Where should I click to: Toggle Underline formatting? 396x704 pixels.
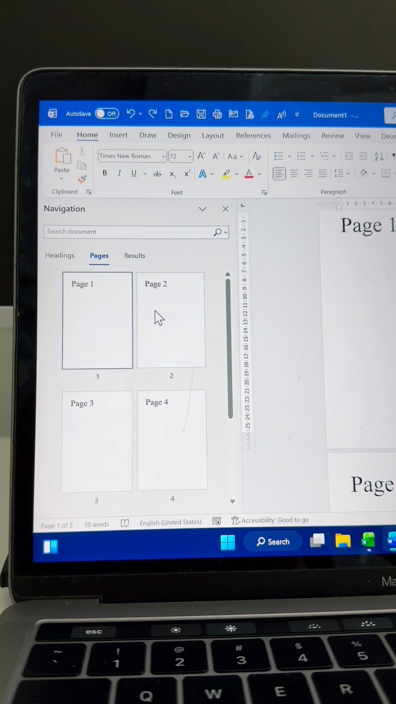tap(134, 173)
